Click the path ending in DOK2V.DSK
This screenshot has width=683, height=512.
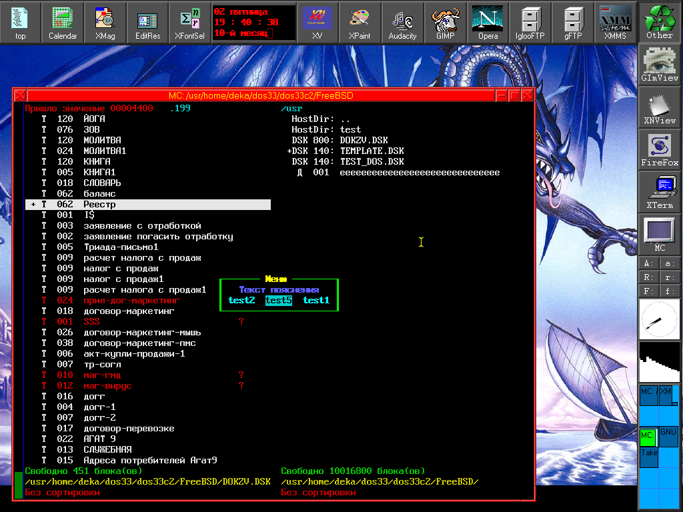147,481
